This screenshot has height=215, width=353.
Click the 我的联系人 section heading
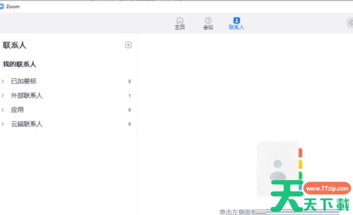[20, 64]
